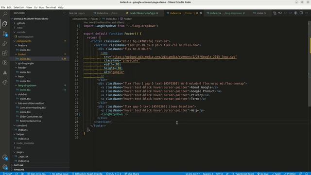
Task: Split the editor to the right
Action: pos(301,13)
